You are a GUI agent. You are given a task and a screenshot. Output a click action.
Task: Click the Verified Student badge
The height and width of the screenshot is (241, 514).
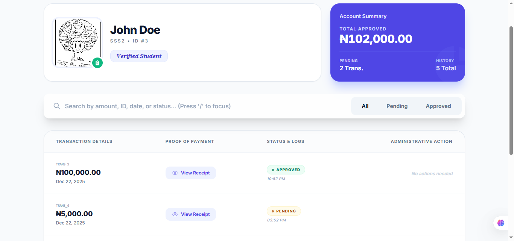pos(139,56)
